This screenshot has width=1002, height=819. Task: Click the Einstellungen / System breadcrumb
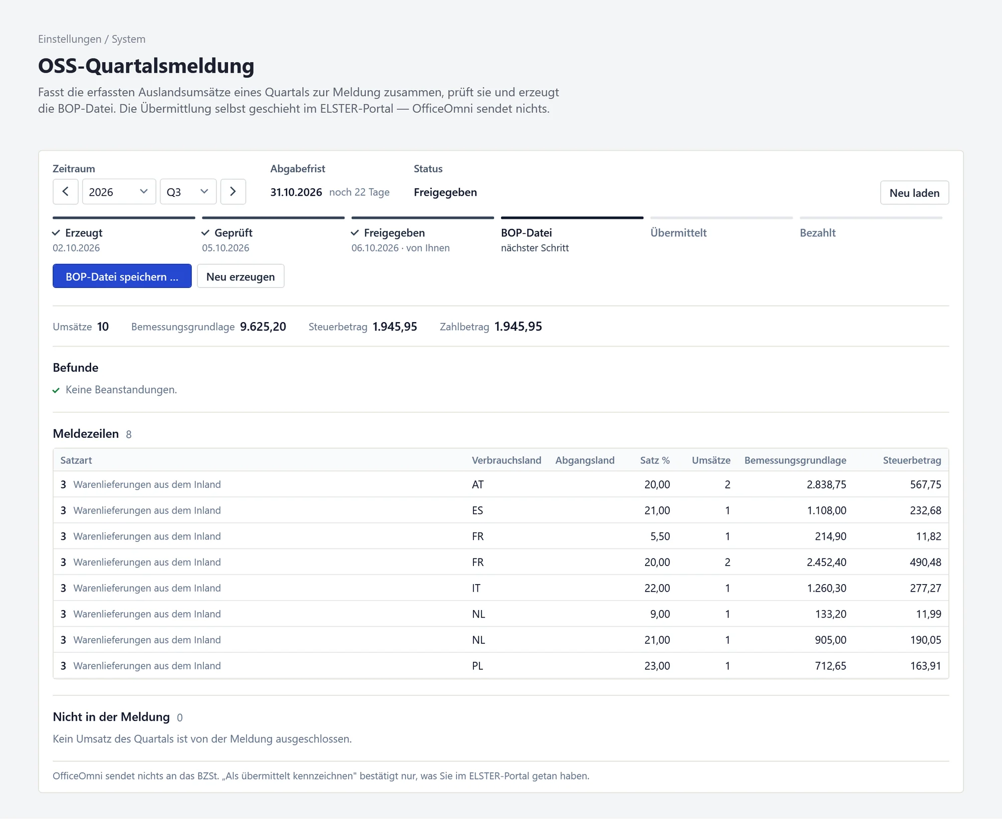point(92,39)
